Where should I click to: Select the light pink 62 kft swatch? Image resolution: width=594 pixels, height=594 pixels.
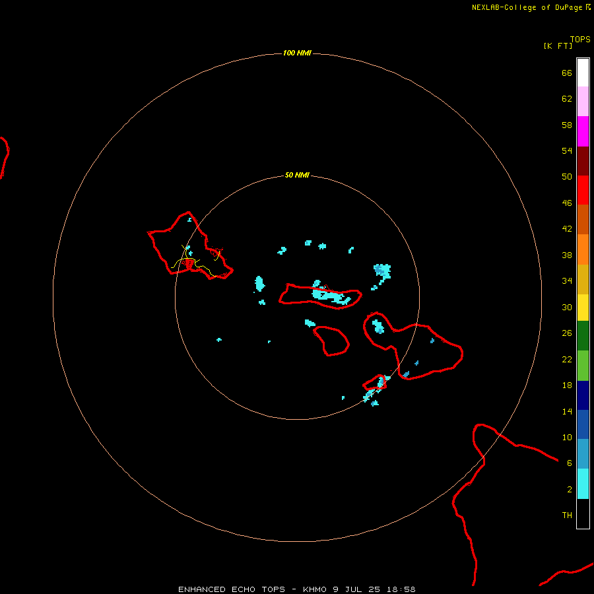(x=583, y=101)
